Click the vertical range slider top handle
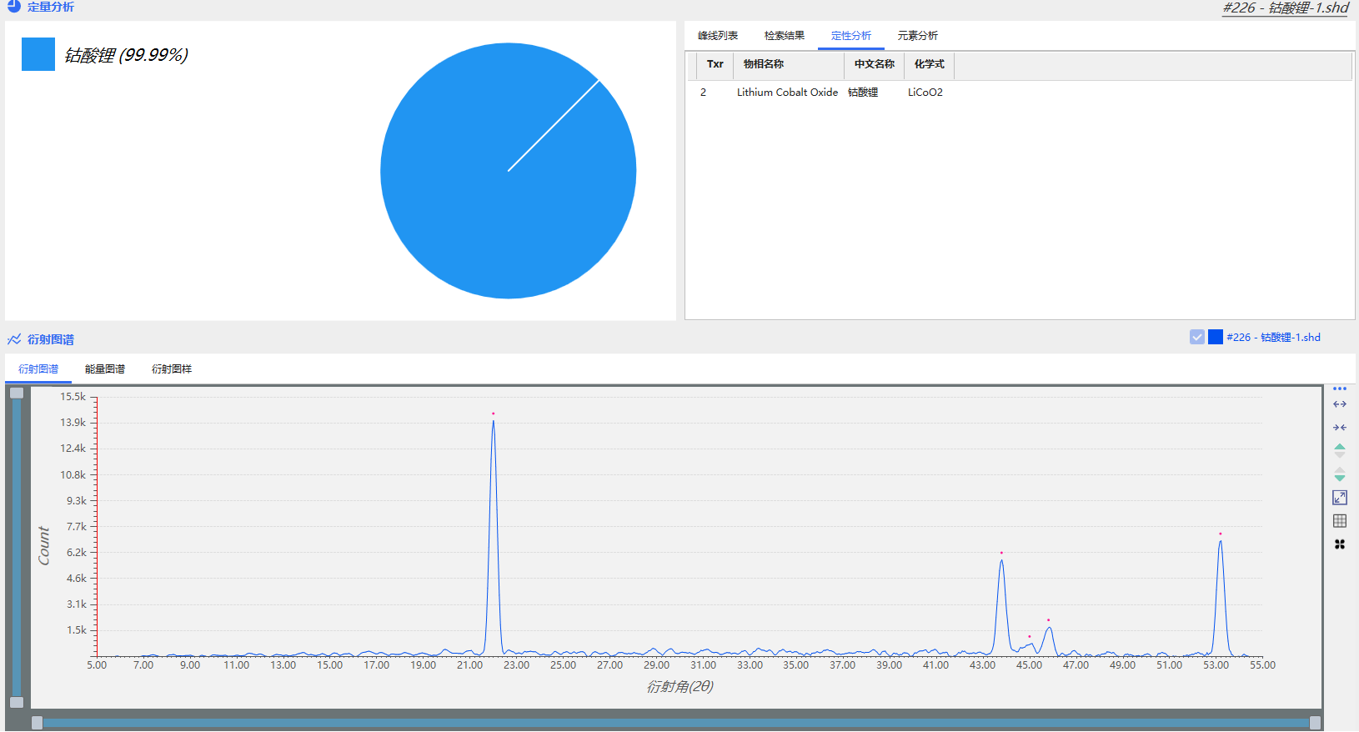Viewport: 1359px width, 732px height. click(x=17, y=394)
